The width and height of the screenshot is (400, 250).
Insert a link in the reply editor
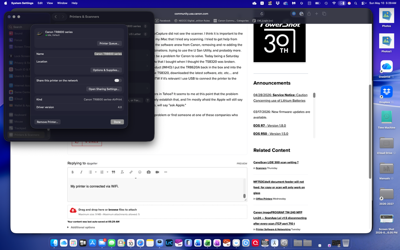[131, 172]
